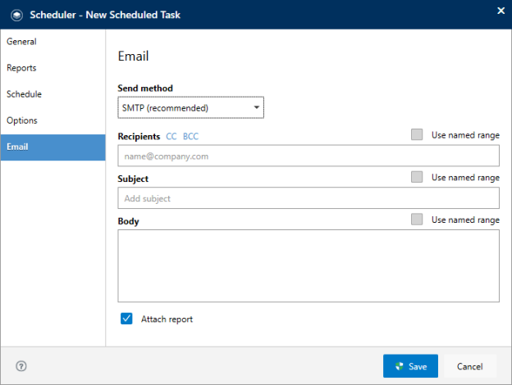The height and width of the screenshot is (385, 512).
Task: Click the BCC link
Action: [x=190, y=136]
